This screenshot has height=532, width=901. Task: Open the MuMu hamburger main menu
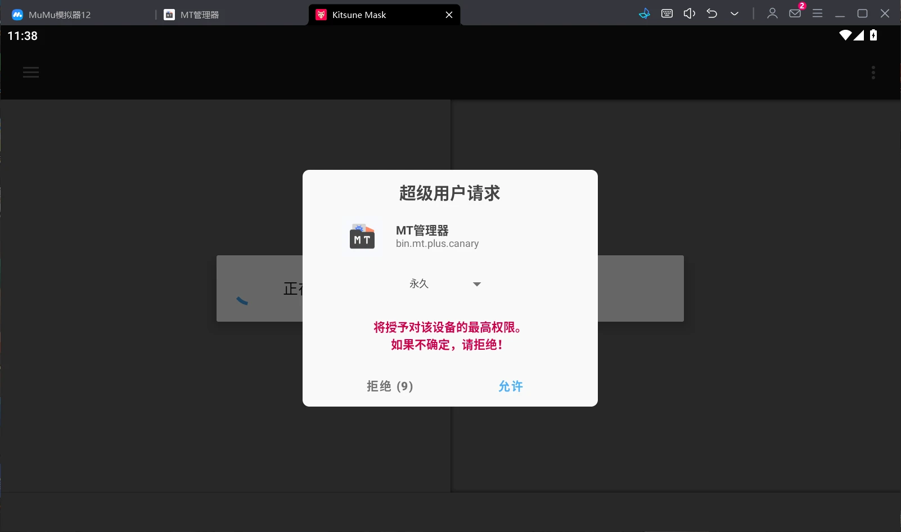(x=818, y=13)
